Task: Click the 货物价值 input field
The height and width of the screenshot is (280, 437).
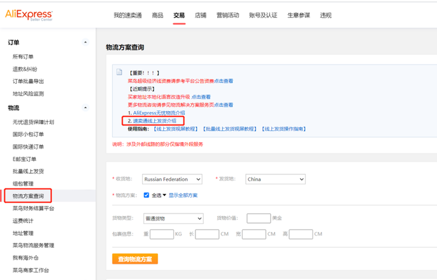Action: [x=259, y=218]
